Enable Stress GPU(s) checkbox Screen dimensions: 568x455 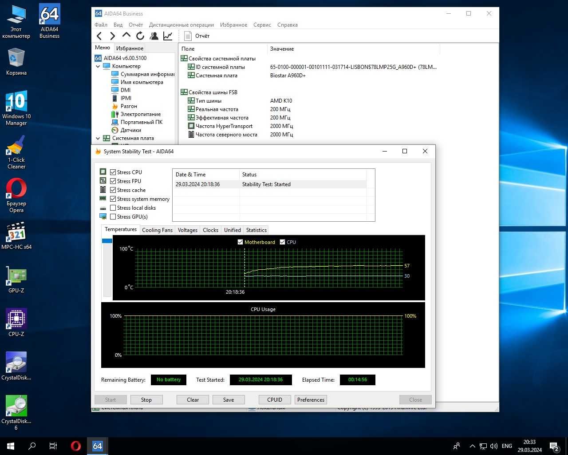pos(113,217)
